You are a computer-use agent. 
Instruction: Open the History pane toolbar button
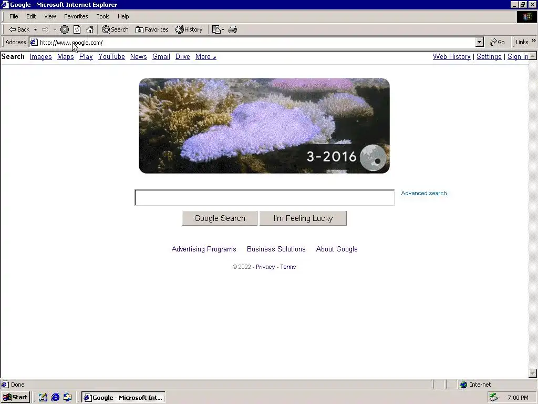coord(189,29)
